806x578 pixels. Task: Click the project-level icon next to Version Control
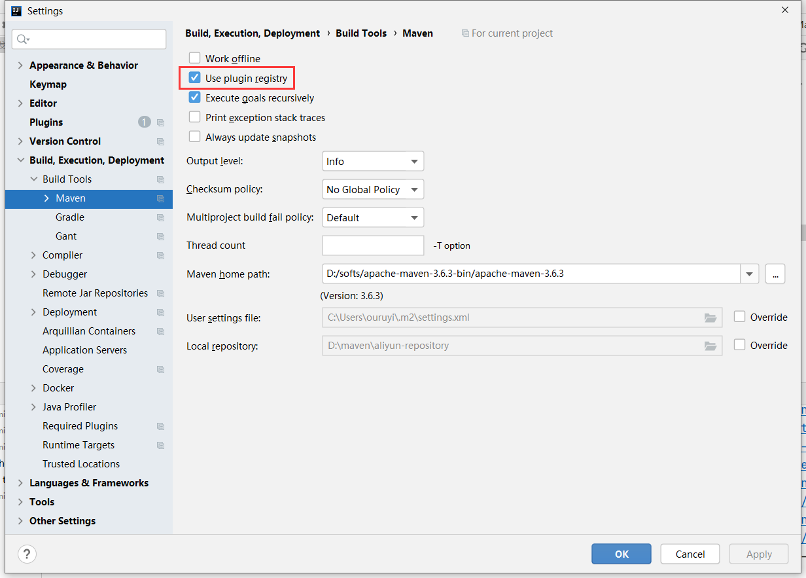[160, 141]
